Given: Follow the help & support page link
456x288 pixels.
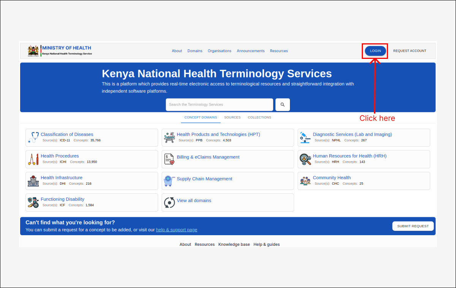Looking at the screenshot, I should (x=177, y=230).
